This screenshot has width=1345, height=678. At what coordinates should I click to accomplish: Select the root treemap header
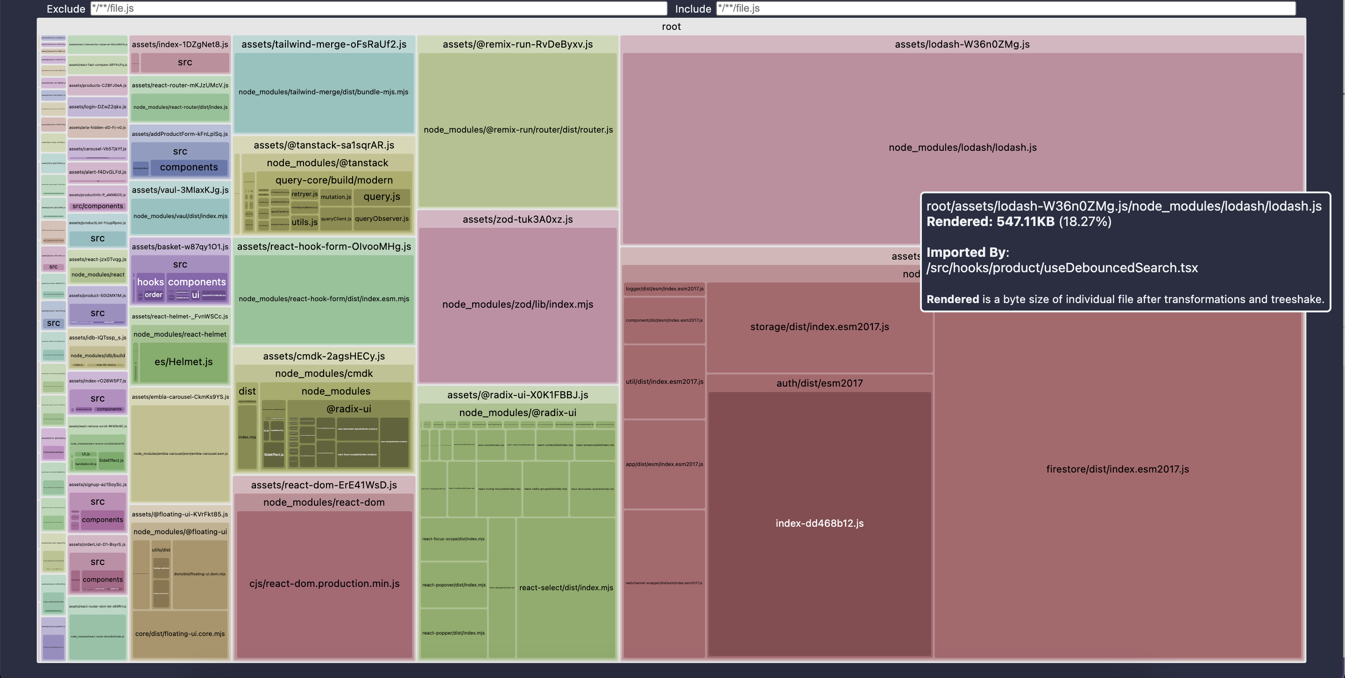671,27
